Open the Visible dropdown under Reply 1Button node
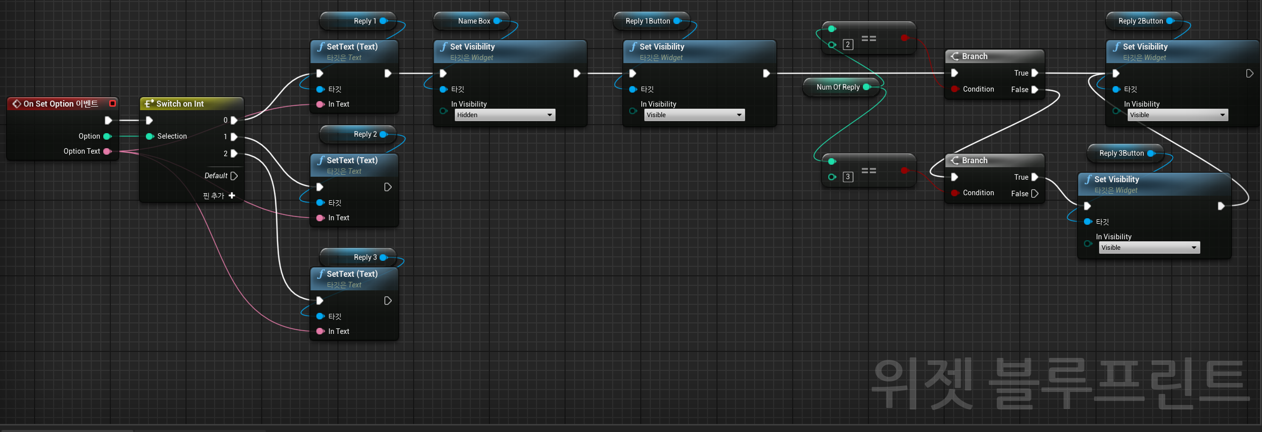Screen dimensions: 1262x432 [694, 115]
